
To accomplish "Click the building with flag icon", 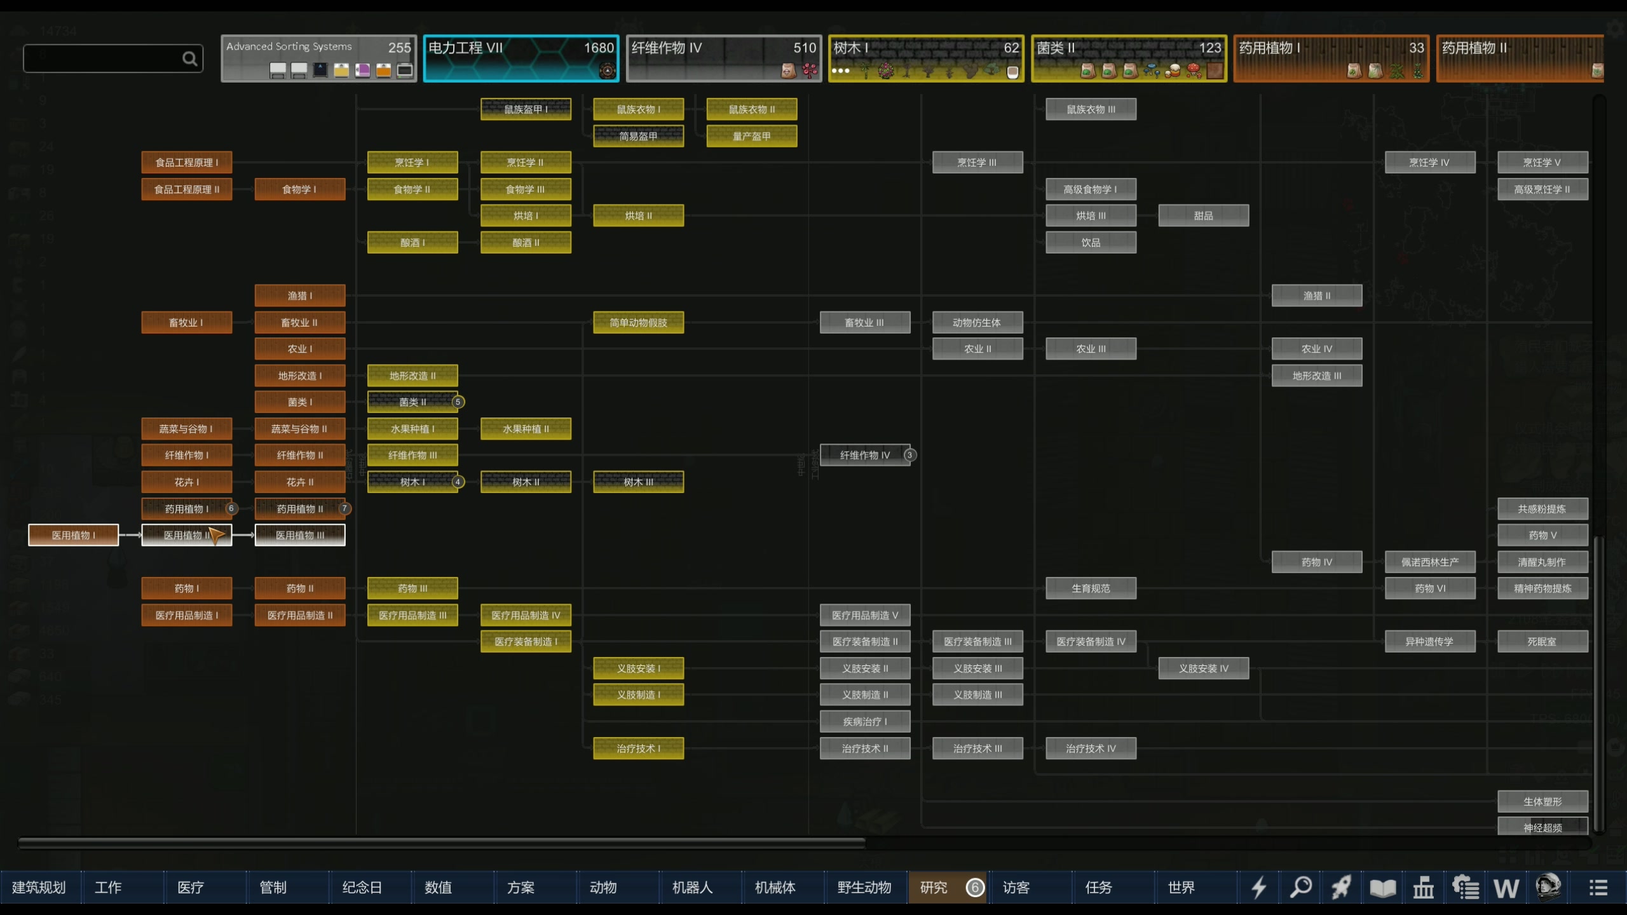I will pyautogui.click(x=1424, y=887).
